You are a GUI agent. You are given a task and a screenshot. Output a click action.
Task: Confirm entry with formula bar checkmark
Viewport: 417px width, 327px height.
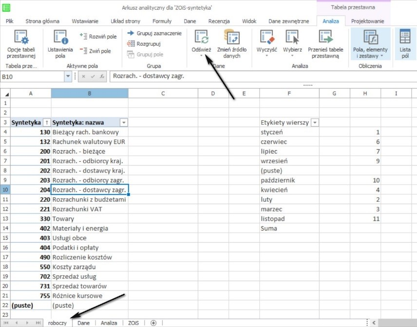point(93,77)
